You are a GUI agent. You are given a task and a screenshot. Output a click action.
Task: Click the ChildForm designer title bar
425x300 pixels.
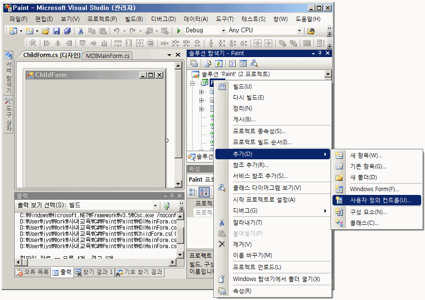coord(95,75)
